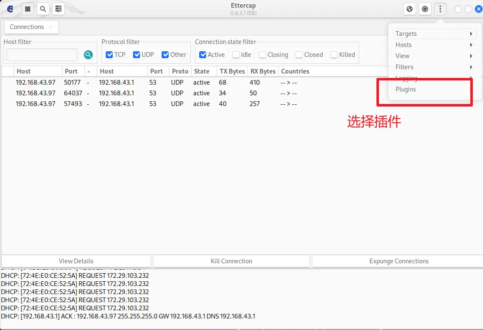Click the stop MITM circle icon

[x=425, y=9]
